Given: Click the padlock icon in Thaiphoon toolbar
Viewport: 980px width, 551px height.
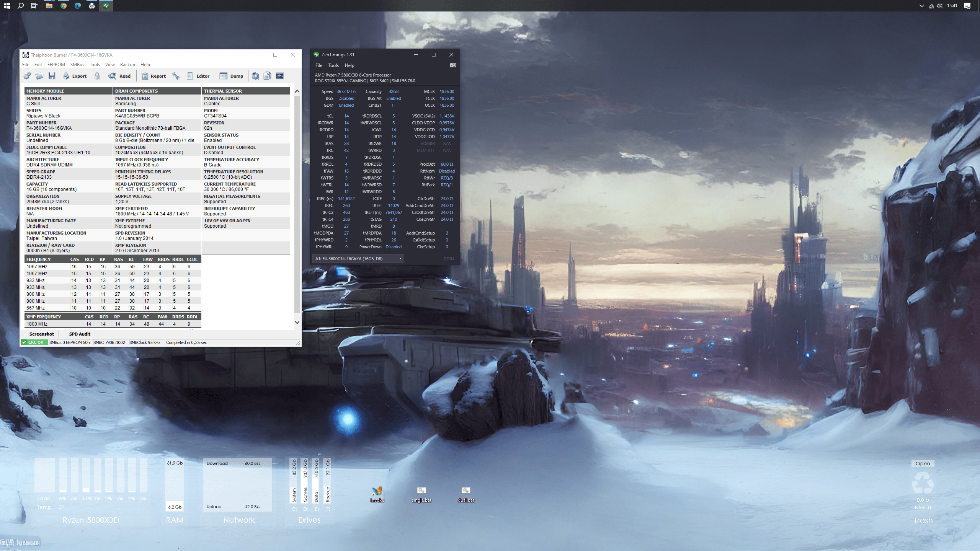Looking at the screenshot, I should click(97, 76).
